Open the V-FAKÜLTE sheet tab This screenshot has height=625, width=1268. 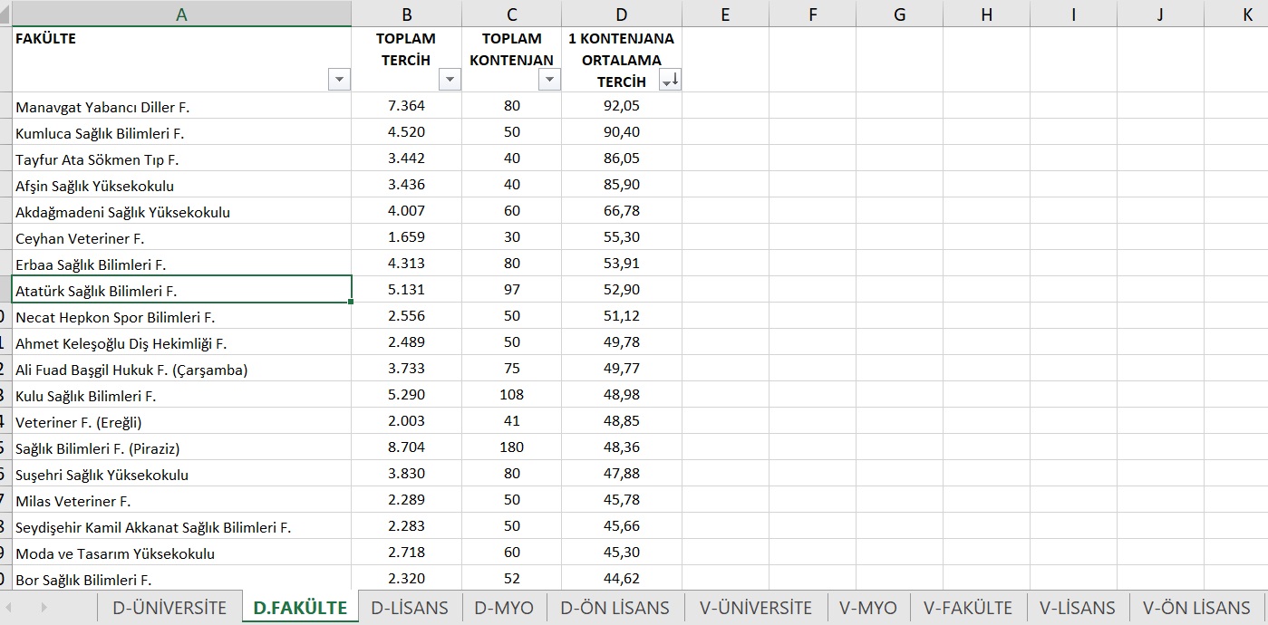[967, 608]
